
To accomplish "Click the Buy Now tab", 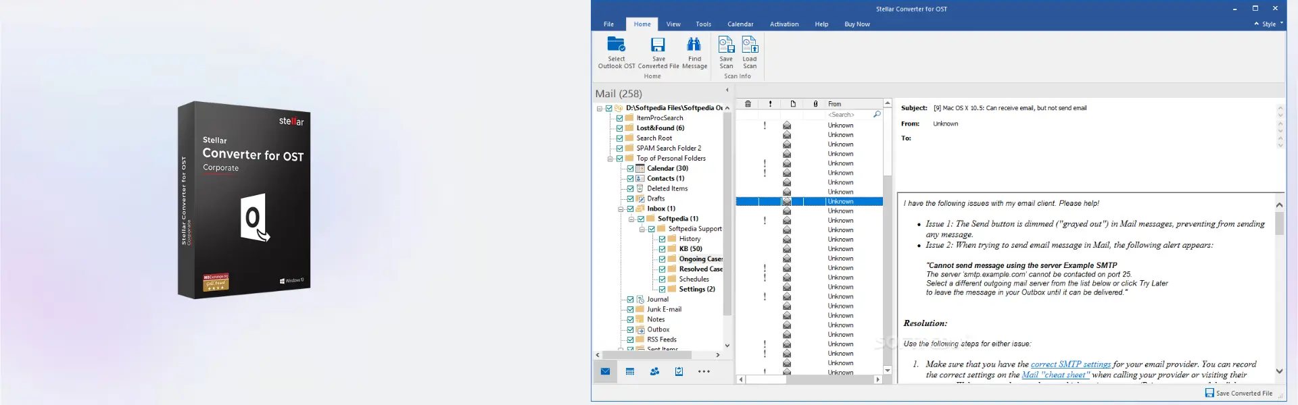I will point(857,24).
